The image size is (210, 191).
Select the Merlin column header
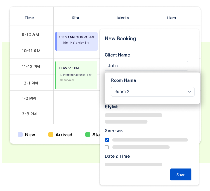[123, 18]
